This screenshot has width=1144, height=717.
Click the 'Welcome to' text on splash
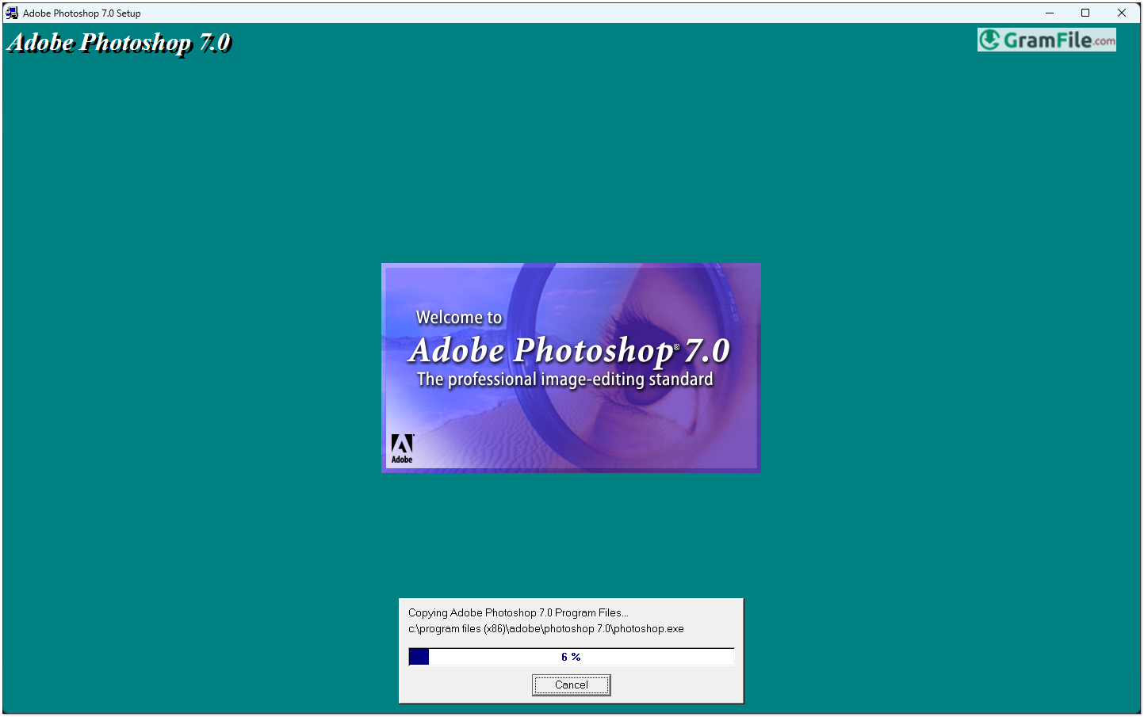(459, 318)
